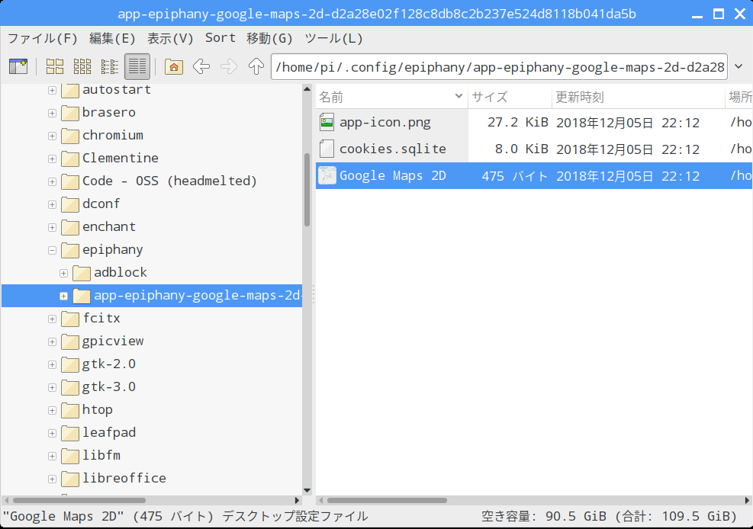The width and height of the screenshot is (753, 529).
Task: Sort by 場所 column header
Action: coord(739,97)
